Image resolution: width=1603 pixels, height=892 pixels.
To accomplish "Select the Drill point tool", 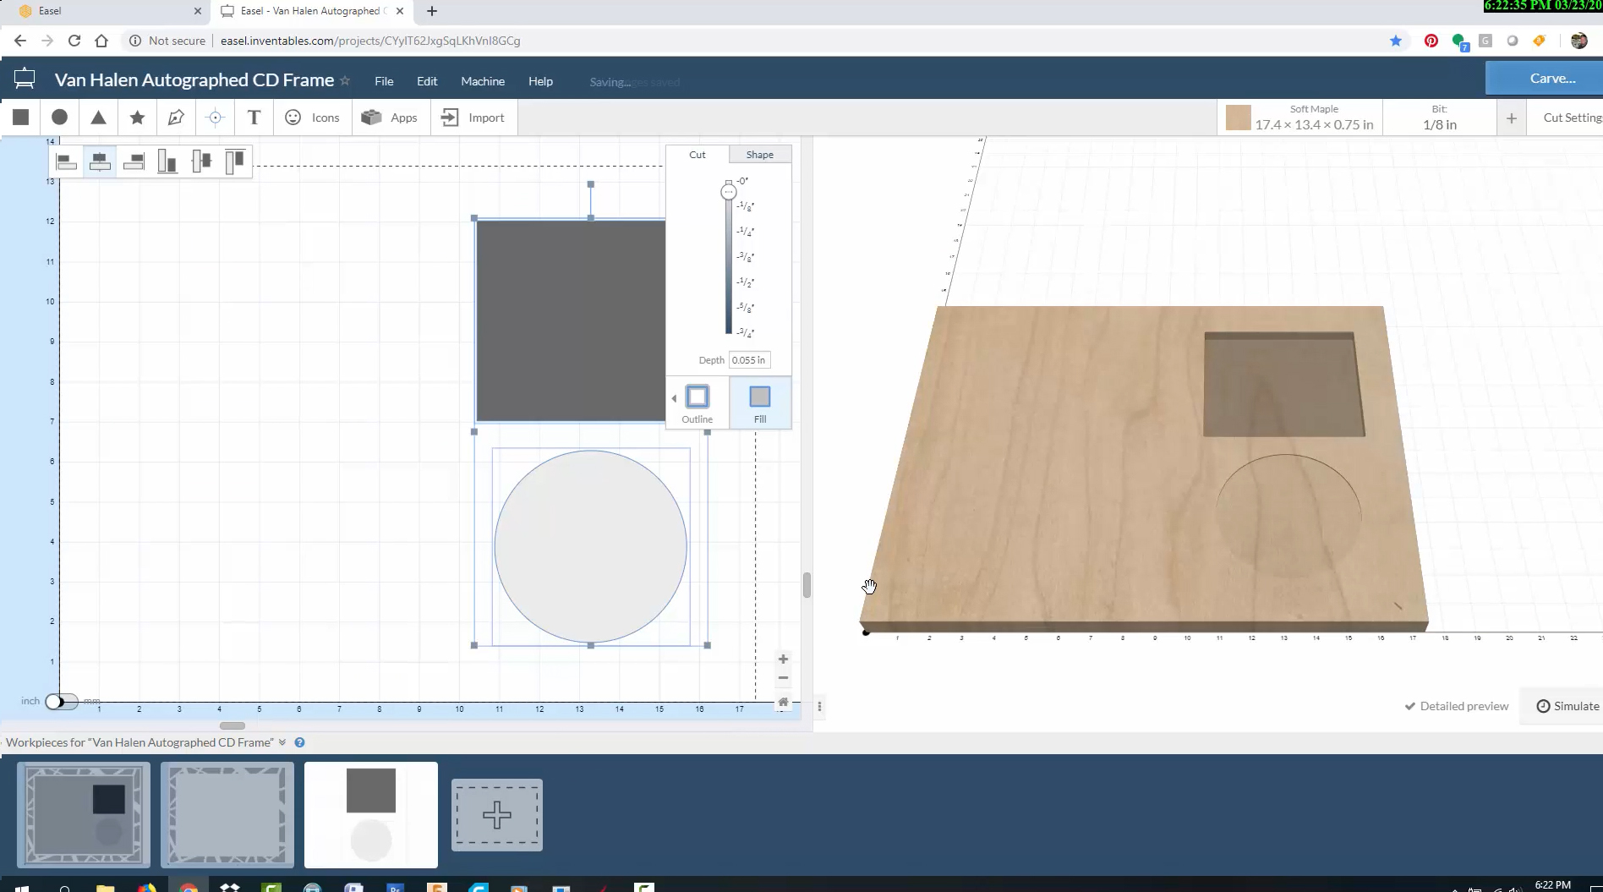I will pyautogui.click(x=215, y=118).
